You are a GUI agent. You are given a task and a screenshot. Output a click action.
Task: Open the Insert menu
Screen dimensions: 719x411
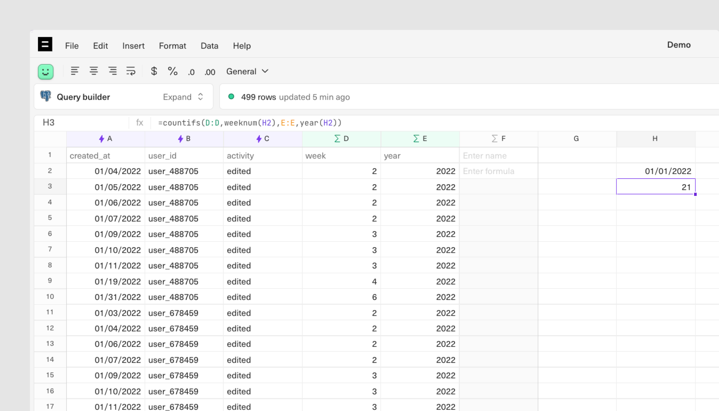[133, 46]
